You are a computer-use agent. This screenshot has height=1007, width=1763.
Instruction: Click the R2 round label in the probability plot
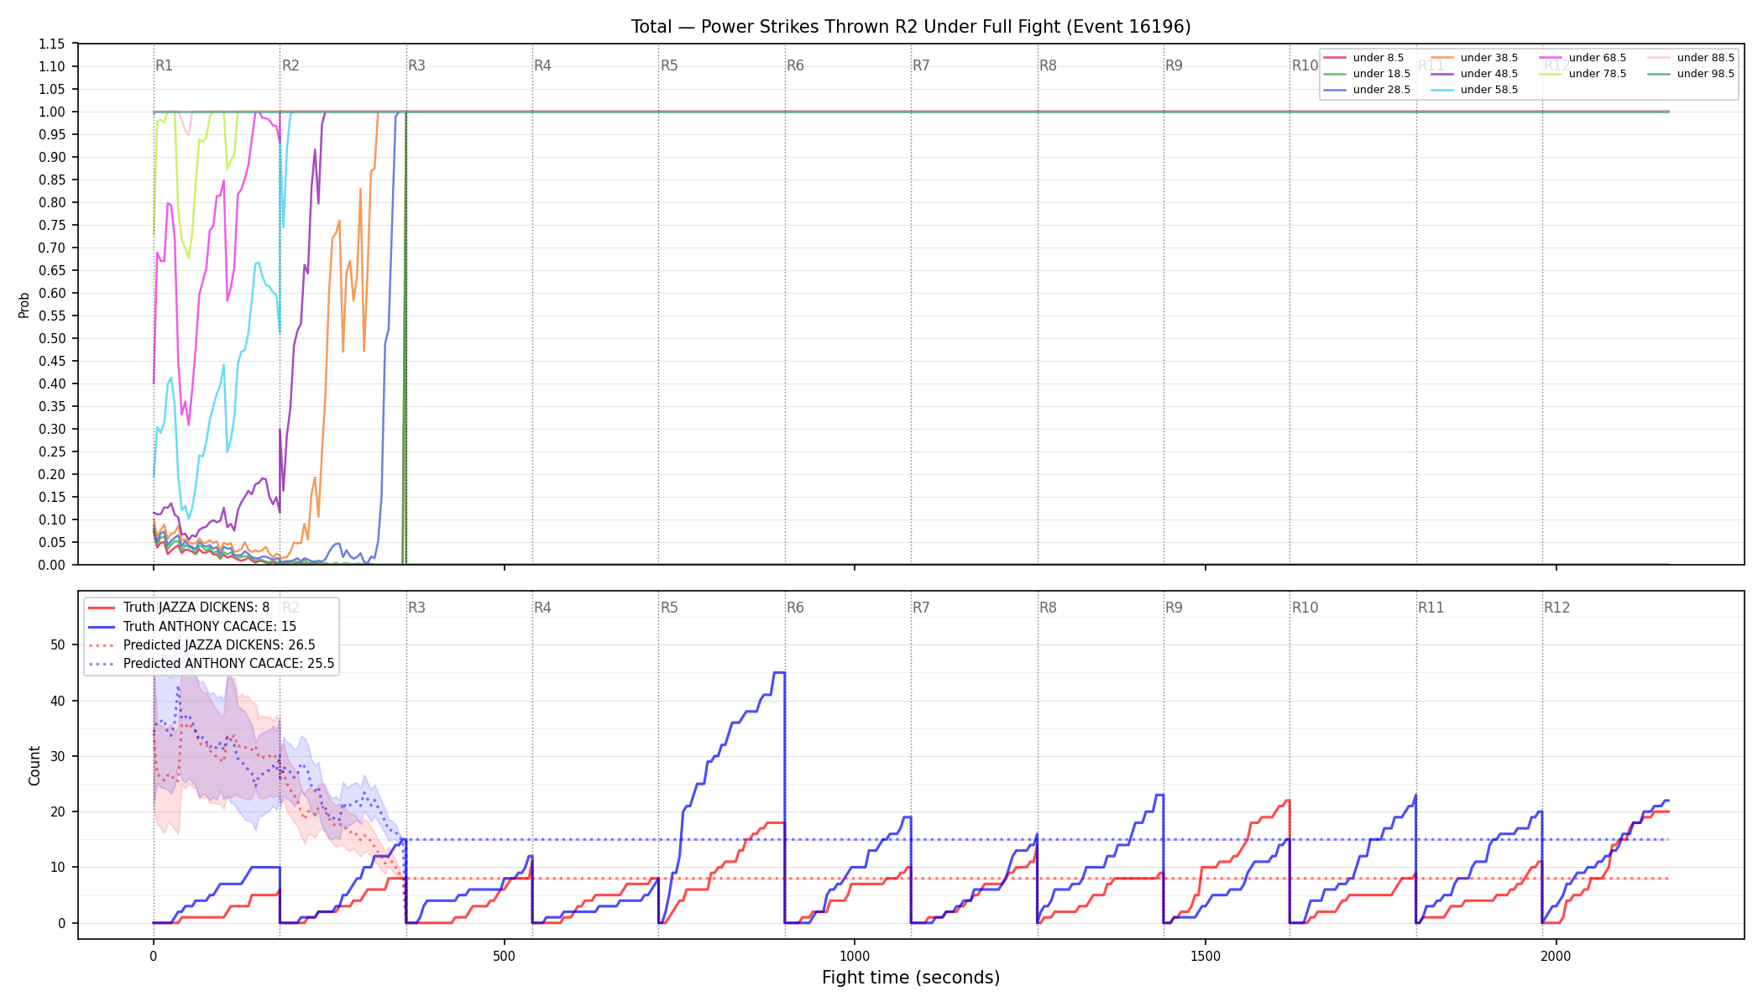click(290, 65)
